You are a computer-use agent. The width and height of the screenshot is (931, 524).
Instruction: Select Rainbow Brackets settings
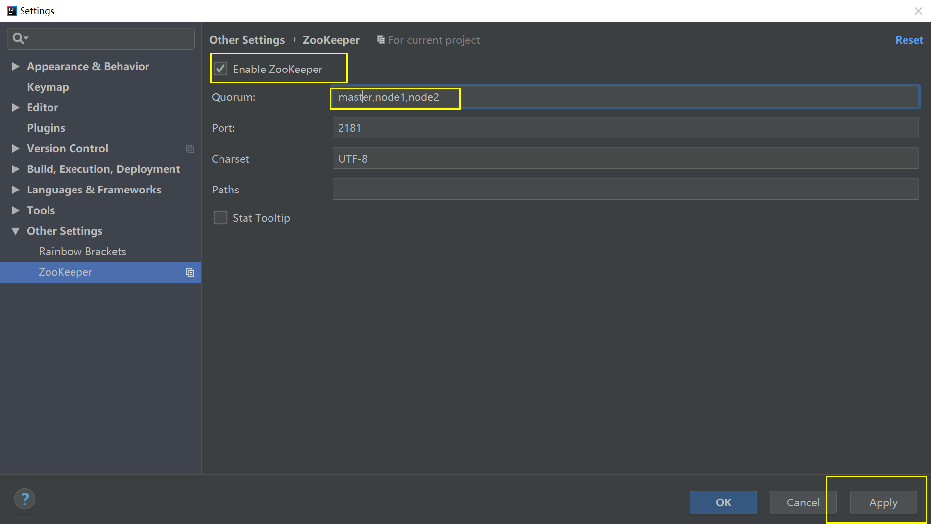[82, 251]
